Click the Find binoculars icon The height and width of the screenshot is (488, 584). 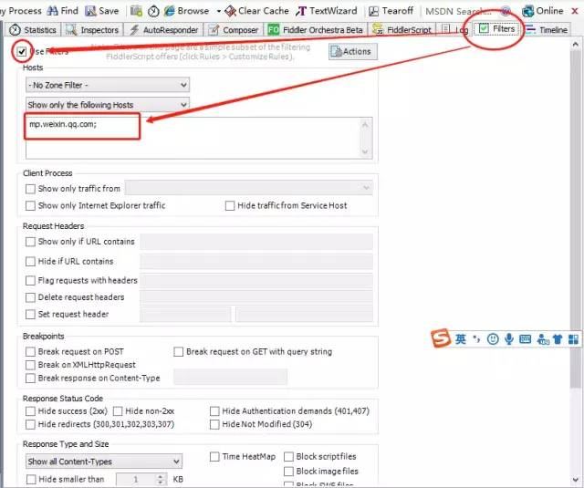(53, 11)
